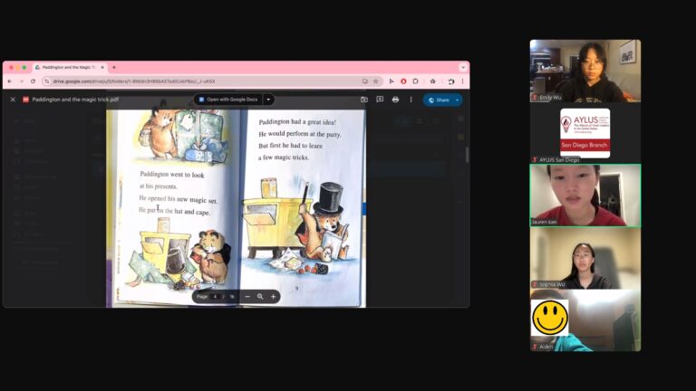696x391 pixels.
Task: Click the site information icon in address bar
Action: 47,81
